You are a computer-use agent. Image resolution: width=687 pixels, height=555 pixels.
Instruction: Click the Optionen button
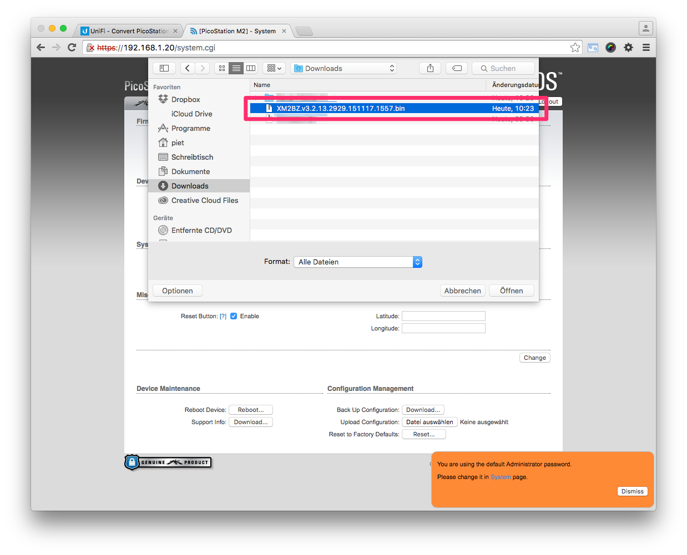[178, 291]
